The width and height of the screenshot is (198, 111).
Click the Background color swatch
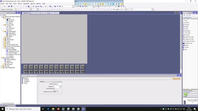[x=55, y=92]
